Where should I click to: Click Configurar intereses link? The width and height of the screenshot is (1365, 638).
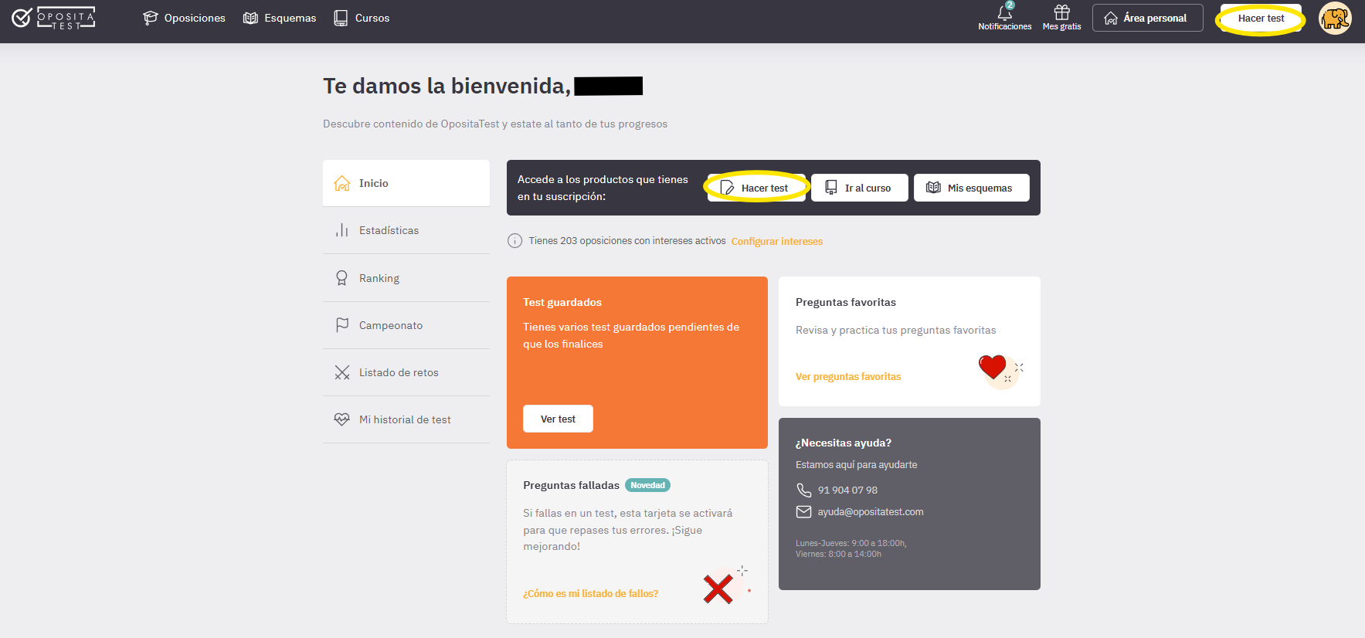click(x=777, y=242)
